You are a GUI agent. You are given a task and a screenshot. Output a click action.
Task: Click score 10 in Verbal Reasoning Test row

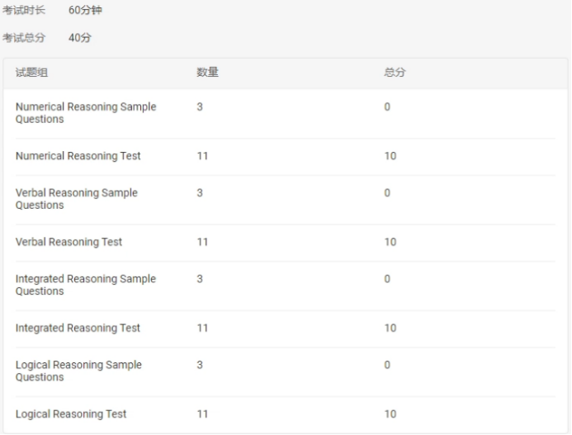390,242
